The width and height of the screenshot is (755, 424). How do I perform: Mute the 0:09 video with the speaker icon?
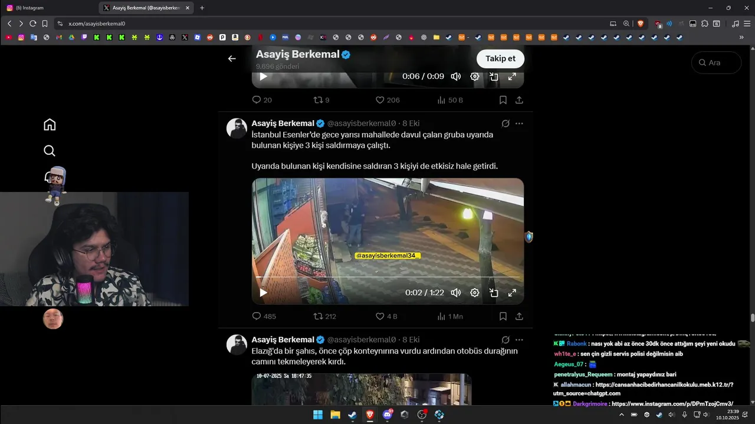click(x=456, y=77)
